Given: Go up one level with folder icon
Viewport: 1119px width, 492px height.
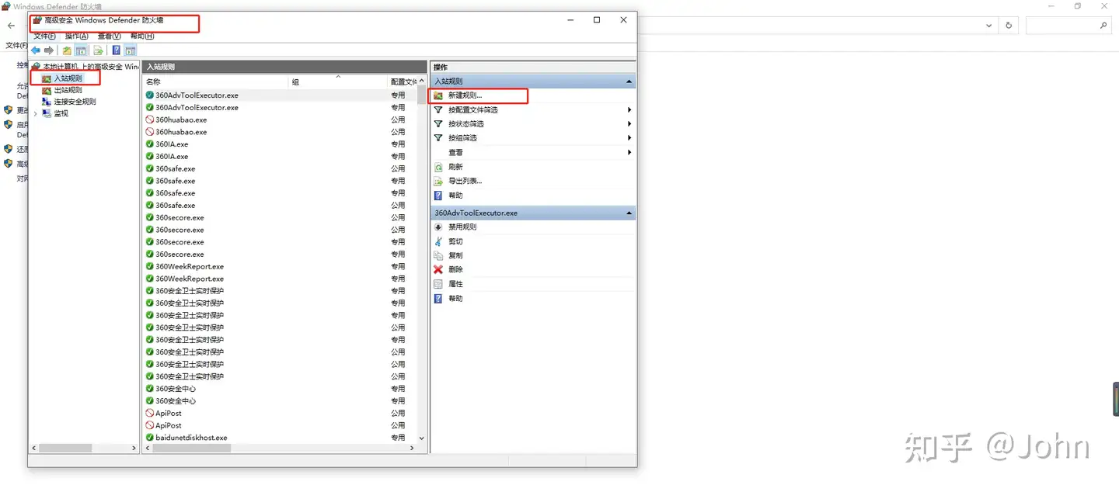Looking at the screenshot, I should pyautogui.click(x=67, y=50).
